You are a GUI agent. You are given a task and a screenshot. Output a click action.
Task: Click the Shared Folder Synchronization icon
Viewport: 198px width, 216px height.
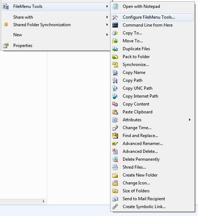6,25
